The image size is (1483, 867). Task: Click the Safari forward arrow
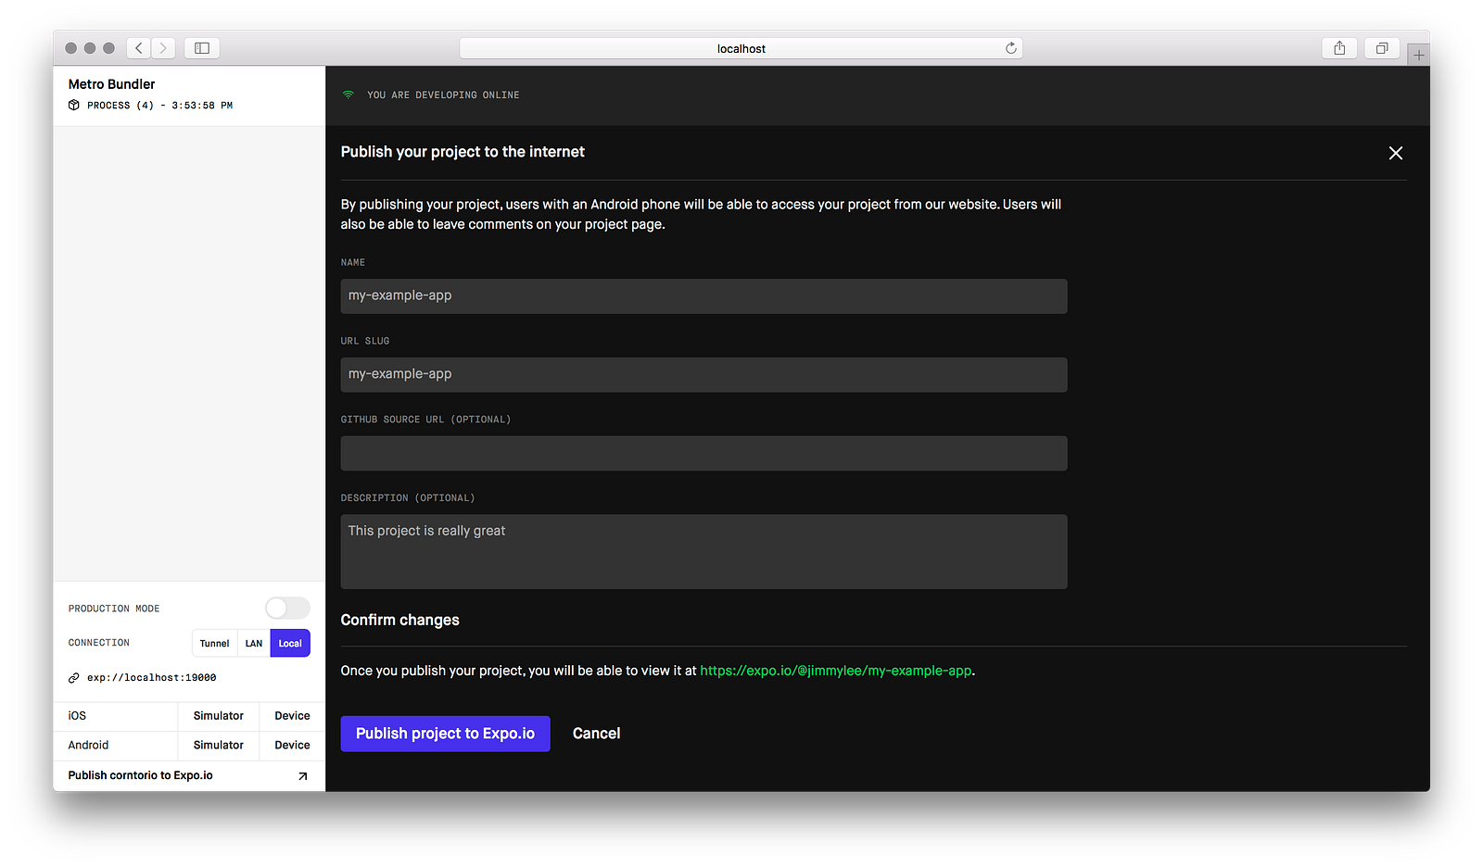tap(163, 48)
